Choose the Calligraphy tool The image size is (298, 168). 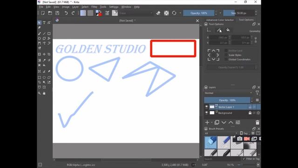pos(39,28)
